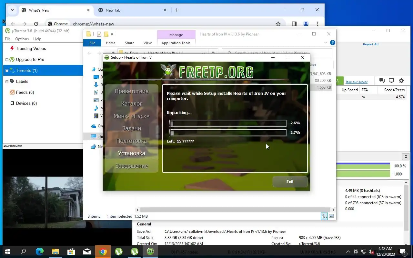Click the Приветствие step in Setup sidebar
The height and width of the screenshot is (258, 413).
point(131,91)
